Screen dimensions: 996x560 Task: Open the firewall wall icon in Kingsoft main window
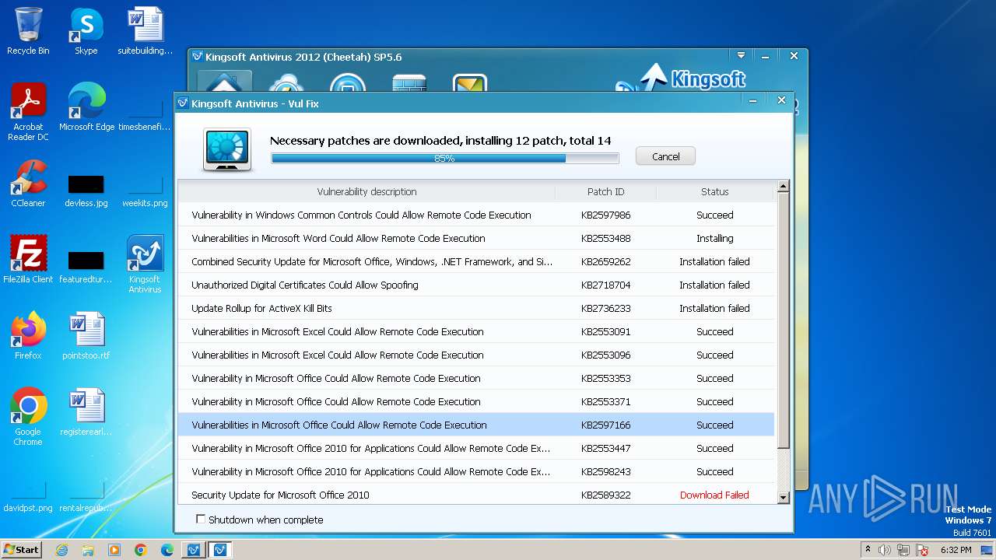409,83
